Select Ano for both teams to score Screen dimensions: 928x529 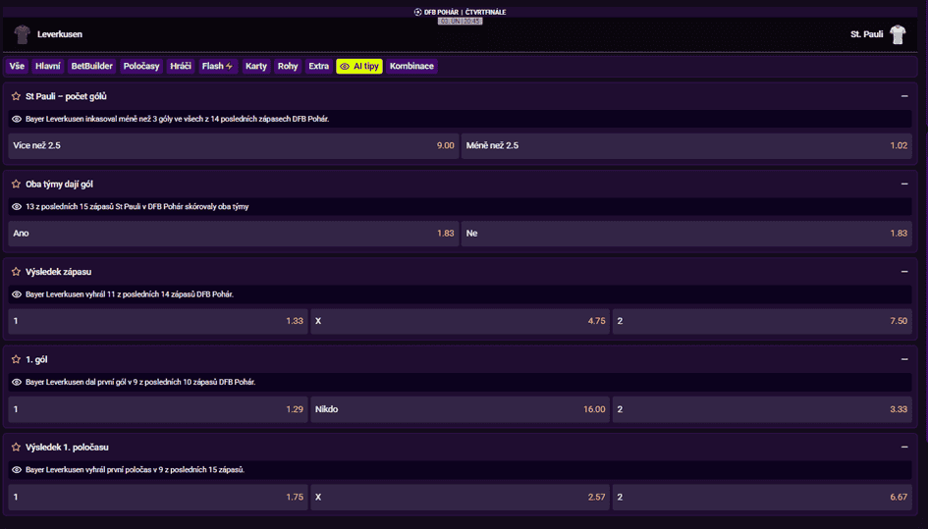[234, 234]
